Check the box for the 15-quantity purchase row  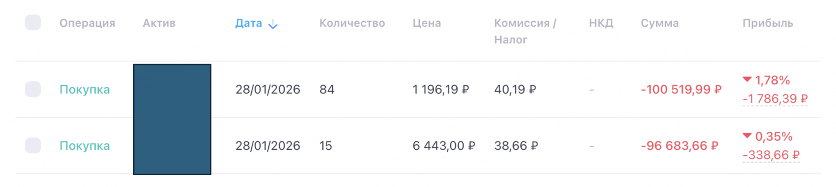33,146
